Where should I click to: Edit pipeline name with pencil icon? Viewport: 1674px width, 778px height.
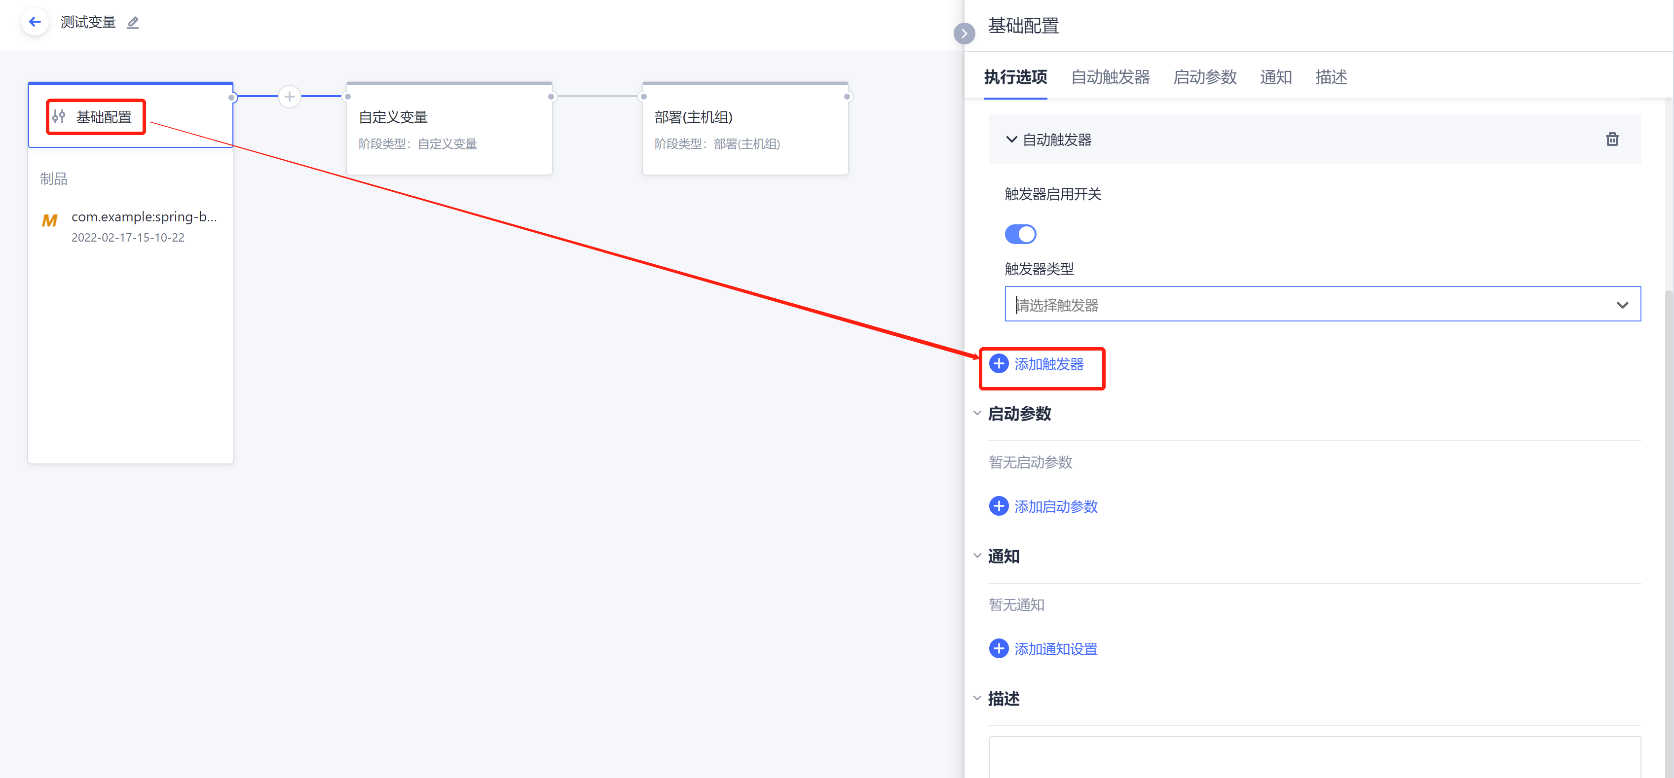pos(133,23)
